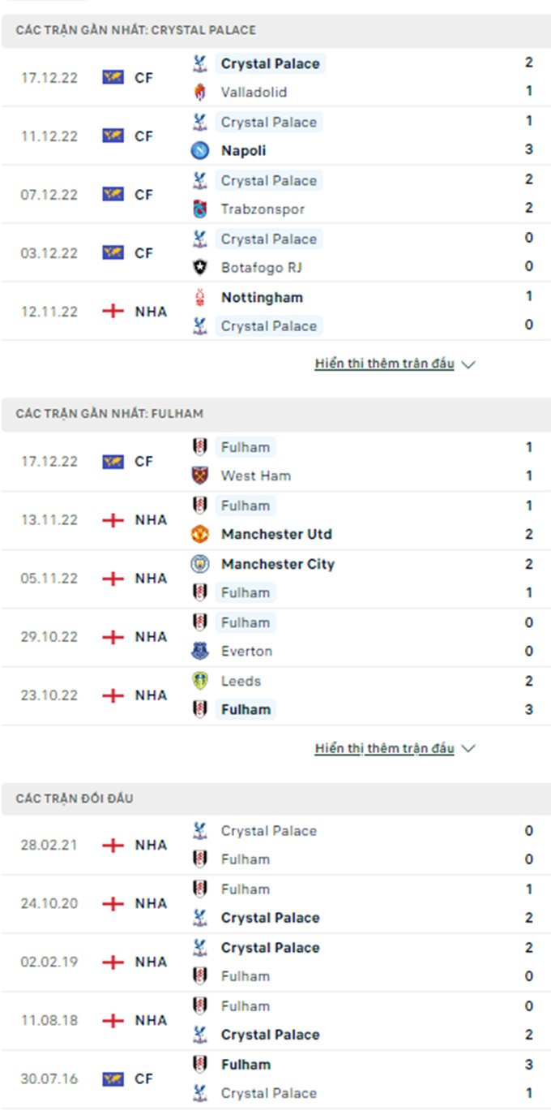Click 'Hiển thị thêm trận đấu' under Fulham
This screenshot has height=1115, width=551.
click(x=384, y=748)
